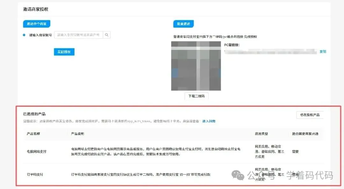
Task: Focus the merchant account input field
Action: [x=79, y=35]
